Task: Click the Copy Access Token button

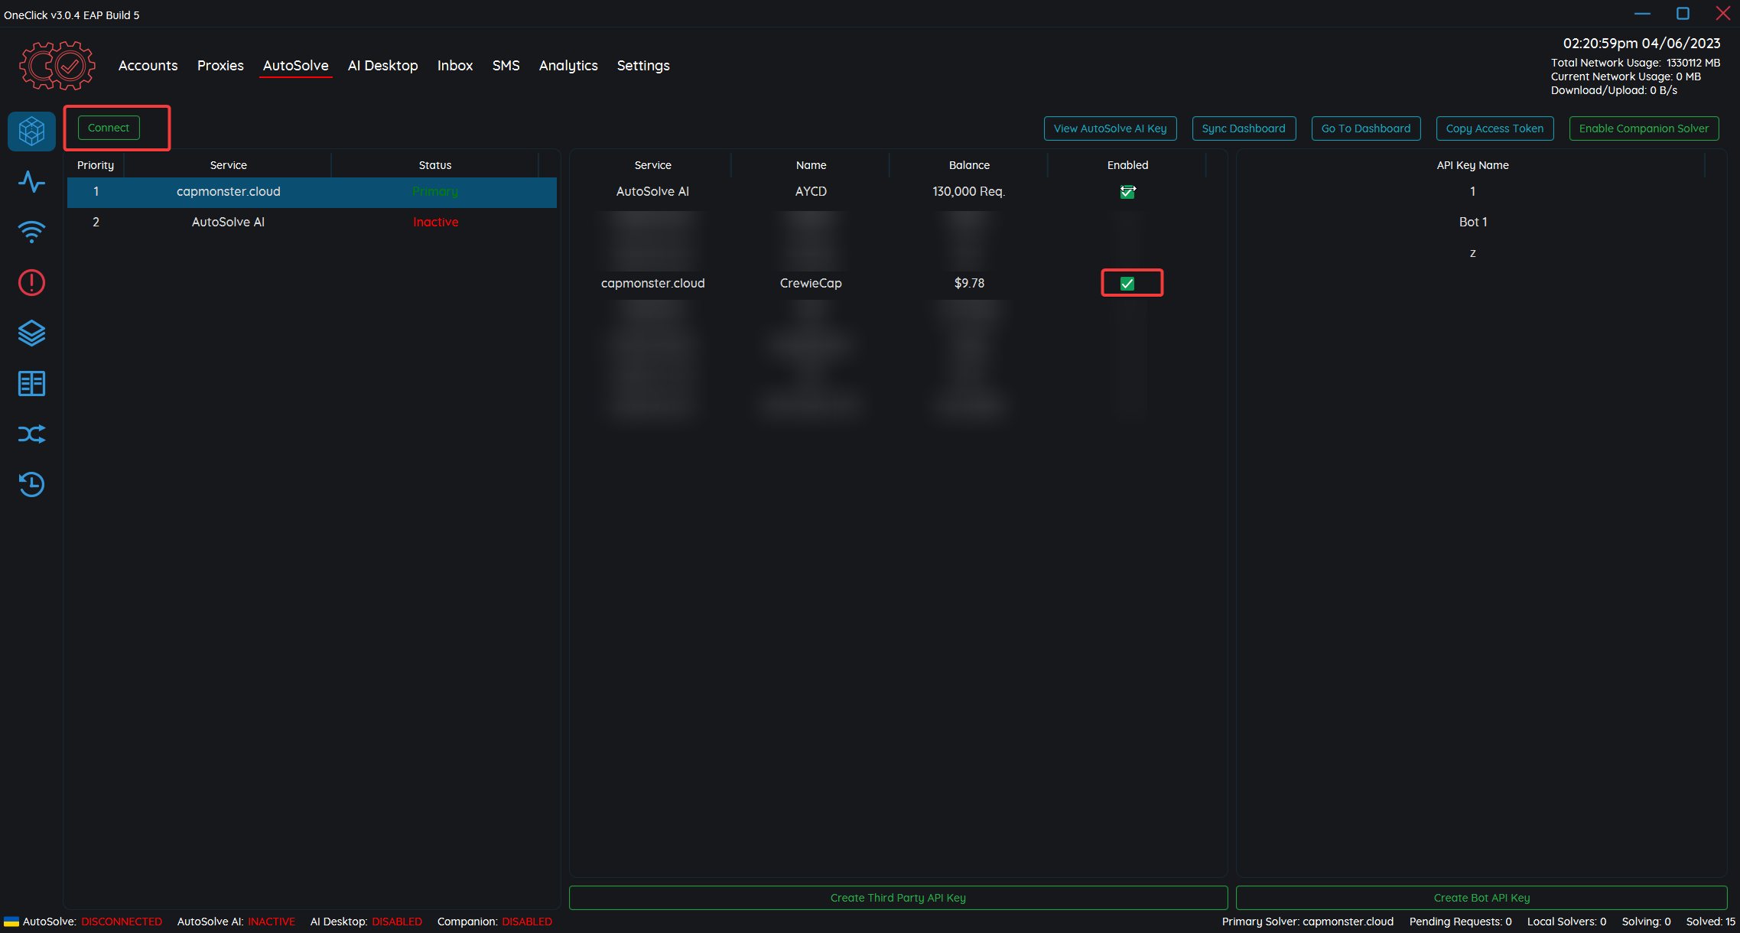Action: coord(1494,128)
